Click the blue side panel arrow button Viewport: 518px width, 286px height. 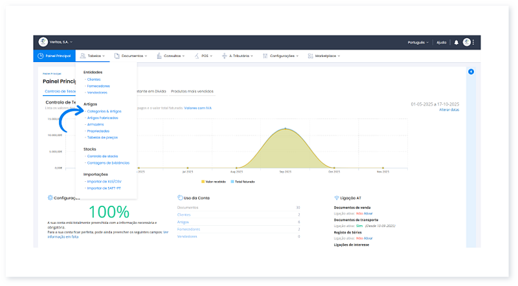pos(471,72)
